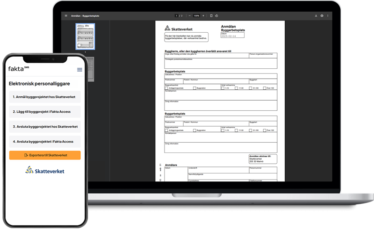Click the fit to page icon

pos(211,15)
